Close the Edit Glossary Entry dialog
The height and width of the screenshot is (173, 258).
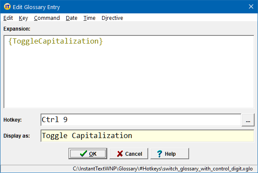(251, 6)
